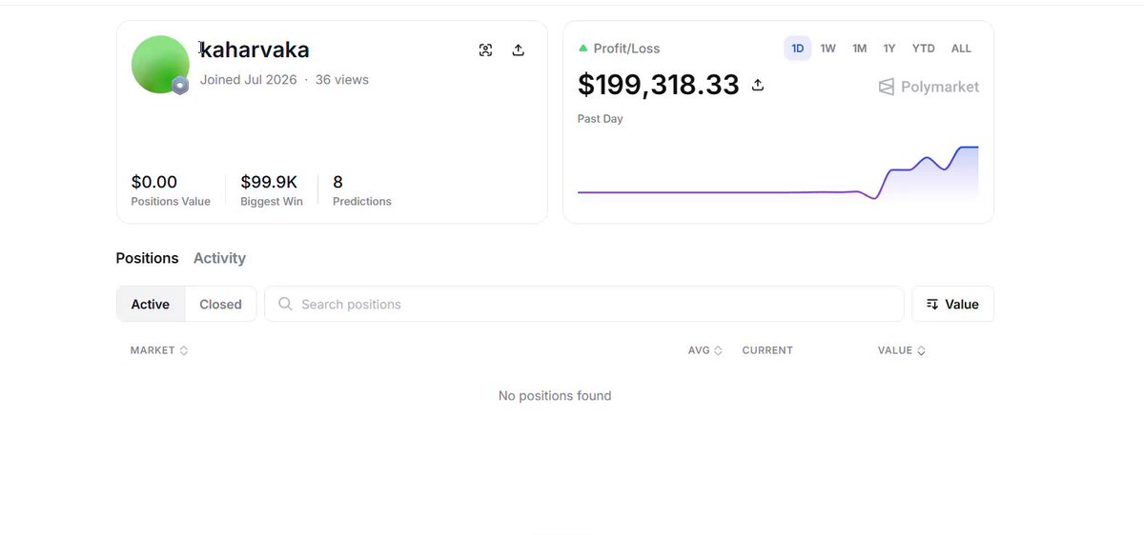Show Closed positions
The height and width of the screenshot is (535, 1144).
point(220,305)
